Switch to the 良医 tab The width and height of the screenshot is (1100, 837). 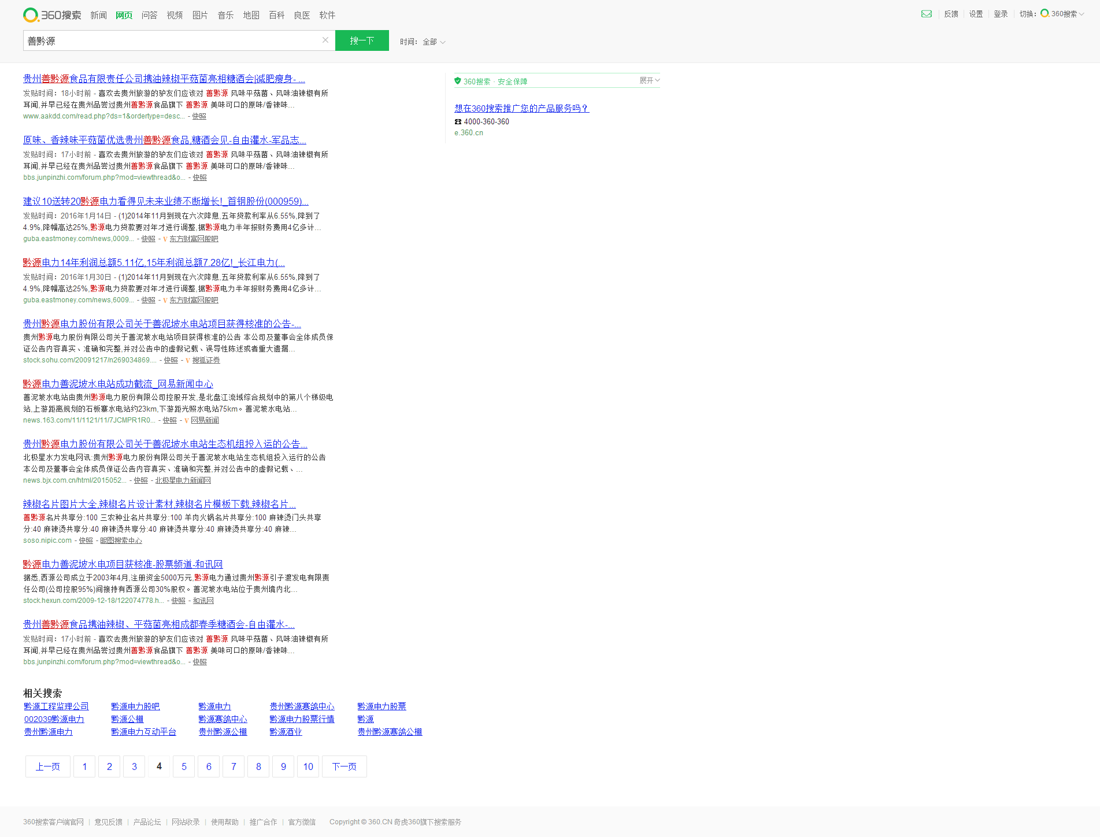click(302, 15)
